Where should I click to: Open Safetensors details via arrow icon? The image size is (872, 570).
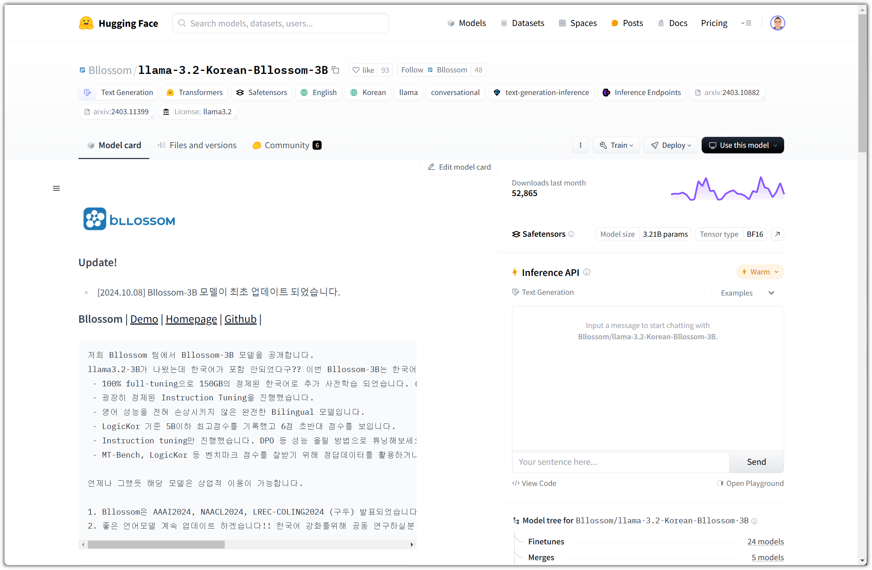[x=777, y=234]
